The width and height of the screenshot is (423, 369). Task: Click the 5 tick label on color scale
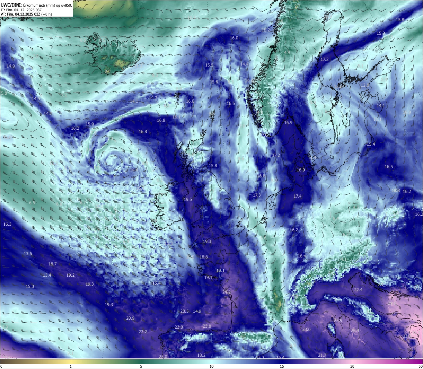coord(141,366)
